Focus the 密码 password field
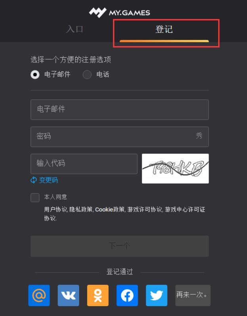This screenshot has height=316, width=247. [120, 137]
